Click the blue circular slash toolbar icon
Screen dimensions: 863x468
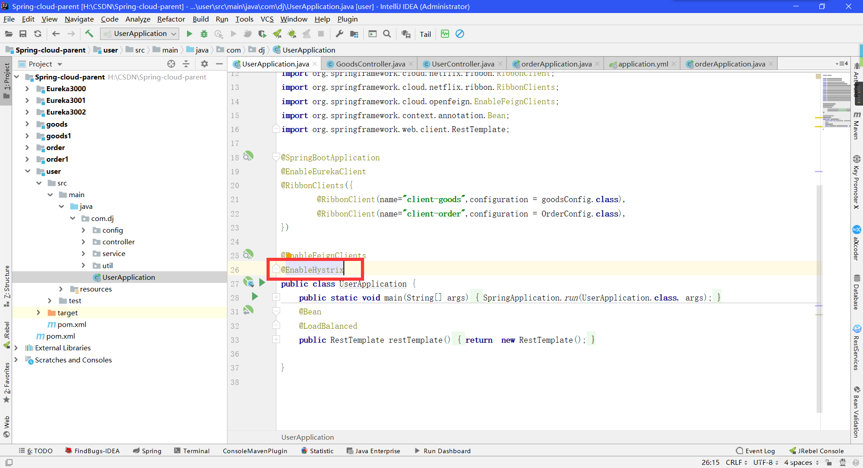pyautogui.click(x=459, y=34)
